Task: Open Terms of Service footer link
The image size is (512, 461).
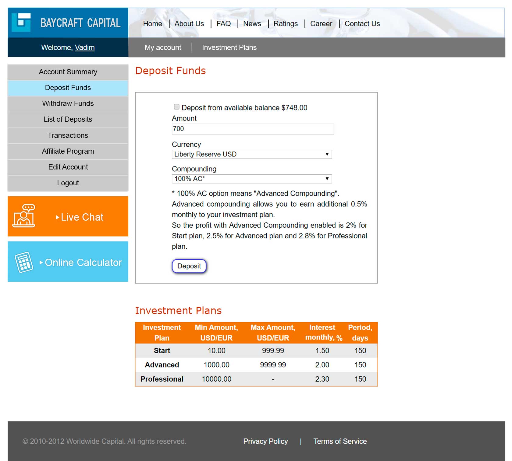Action: click(x=340, y=441)
